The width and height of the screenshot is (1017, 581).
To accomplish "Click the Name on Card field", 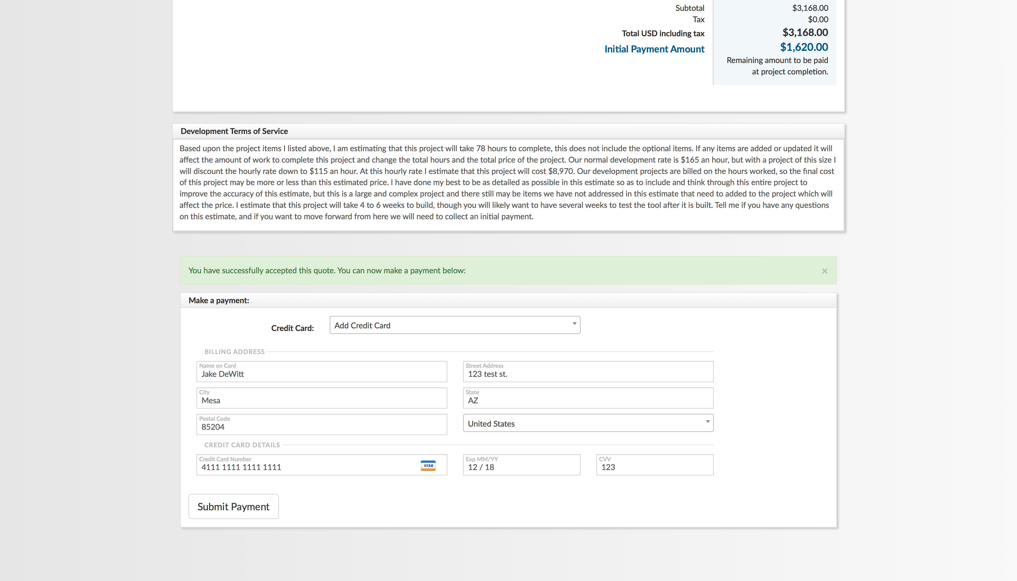I will pos(321,374).
